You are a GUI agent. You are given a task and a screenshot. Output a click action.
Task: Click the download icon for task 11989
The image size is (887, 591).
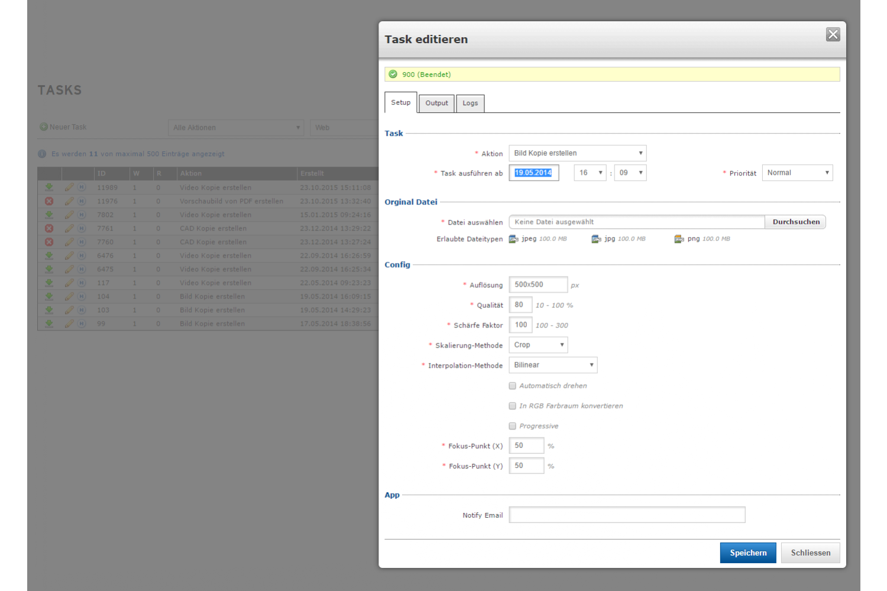pyautogui.click(x=49, y=187)
